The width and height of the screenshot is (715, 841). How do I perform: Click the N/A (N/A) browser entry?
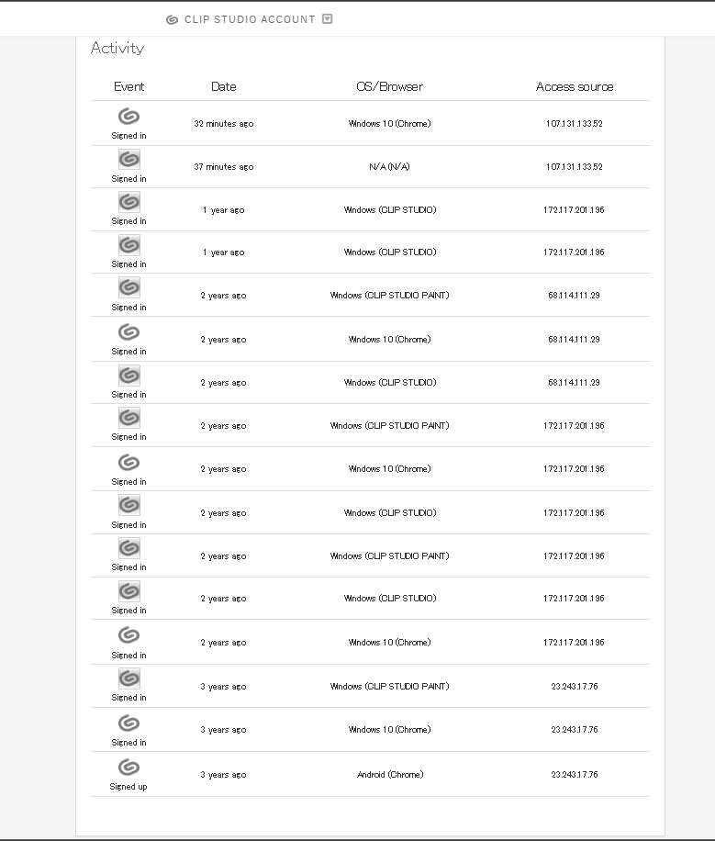click(389, 167)
